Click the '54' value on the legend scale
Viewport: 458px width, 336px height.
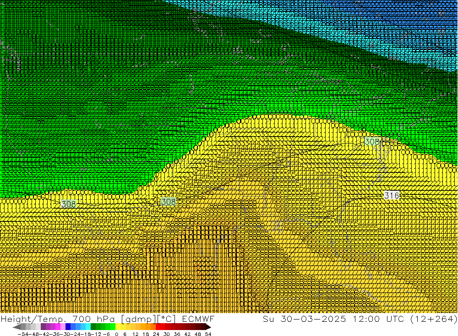208,334
